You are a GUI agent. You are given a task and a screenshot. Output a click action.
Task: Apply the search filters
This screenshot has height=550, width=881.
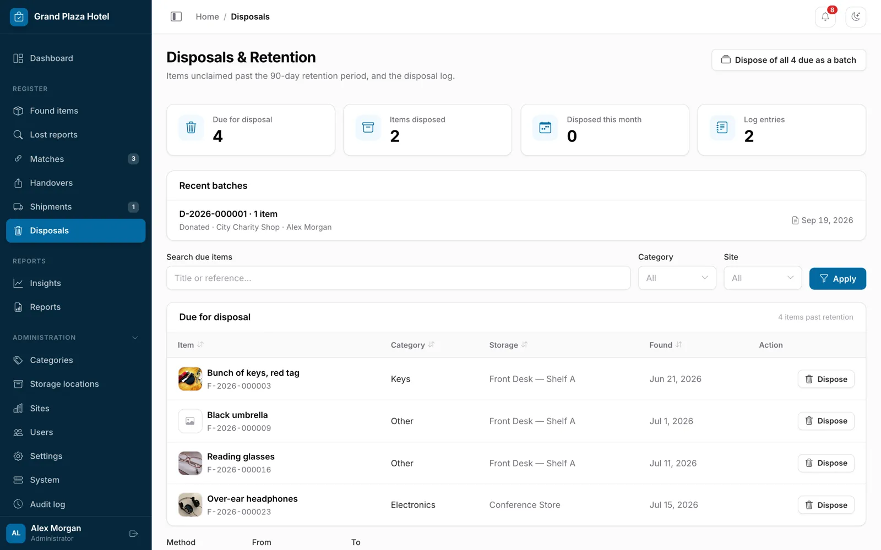tap(838, 278)
